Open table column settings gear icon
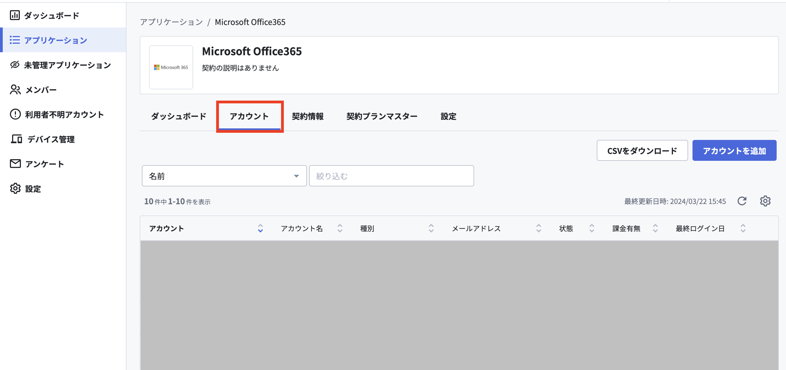 (x=765, y=201)
